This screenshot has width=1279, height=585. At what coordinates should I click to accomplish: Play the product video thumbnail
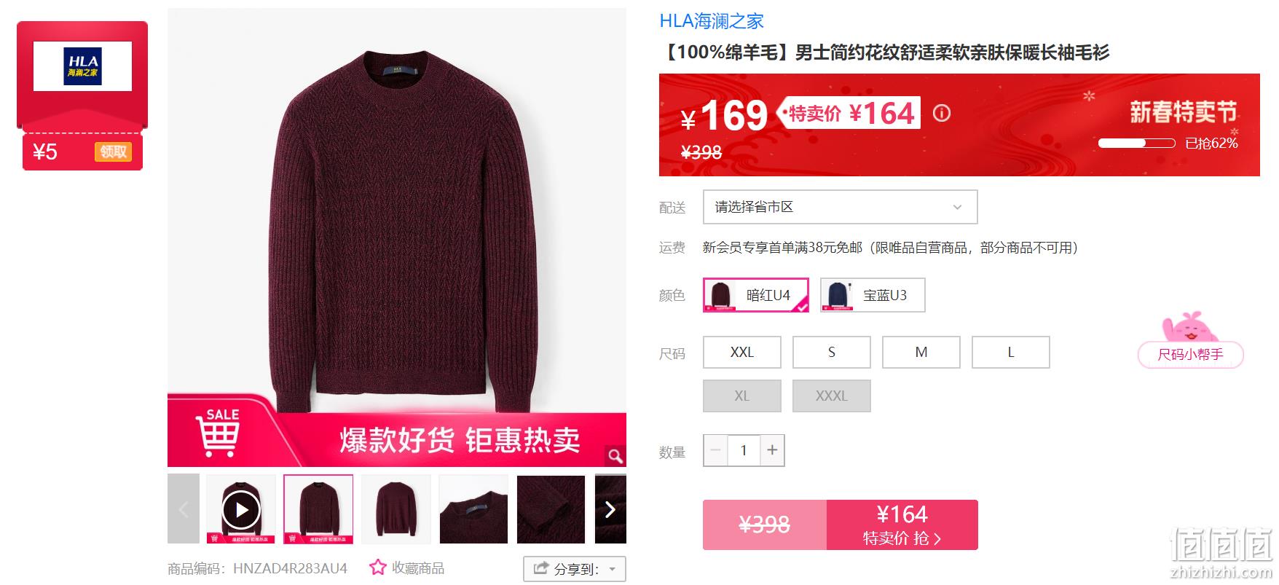[241, 509]
